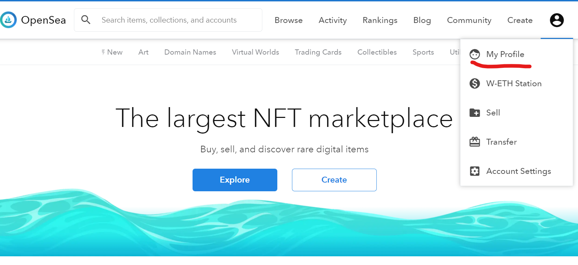Select the Trading Cards category
Viewport: 578px width, 265px height.
coord(318,52)
